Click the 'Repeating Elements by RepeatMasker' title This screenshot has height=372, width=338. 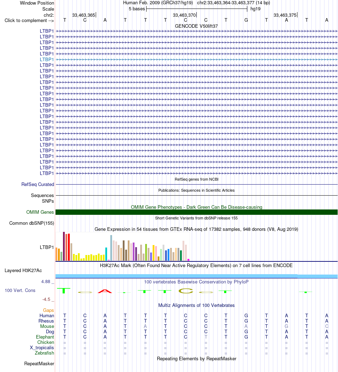coord(196,359)
